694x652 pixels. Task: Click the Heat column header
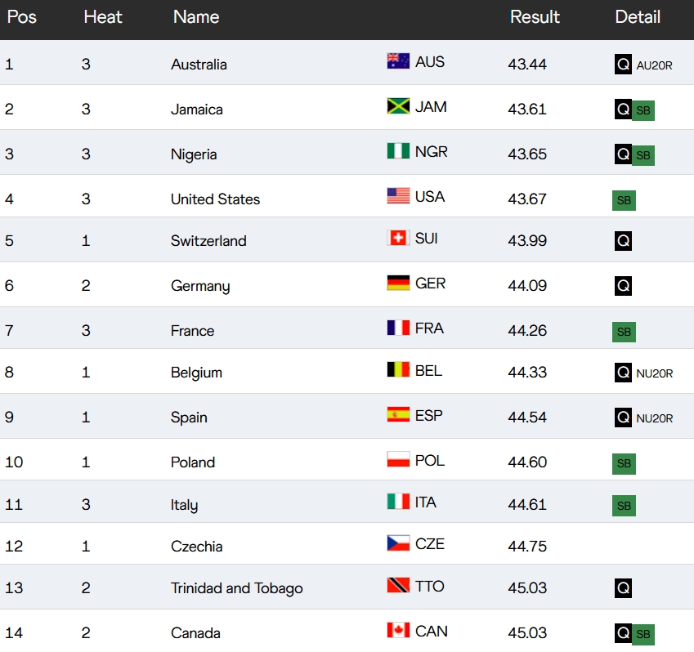click(103, 17)
